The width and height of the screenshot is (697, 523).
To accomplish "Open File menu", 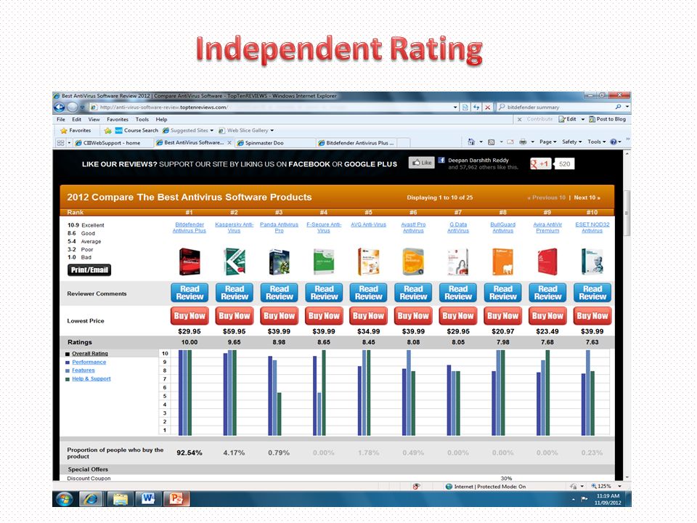I will coord(61,119).
